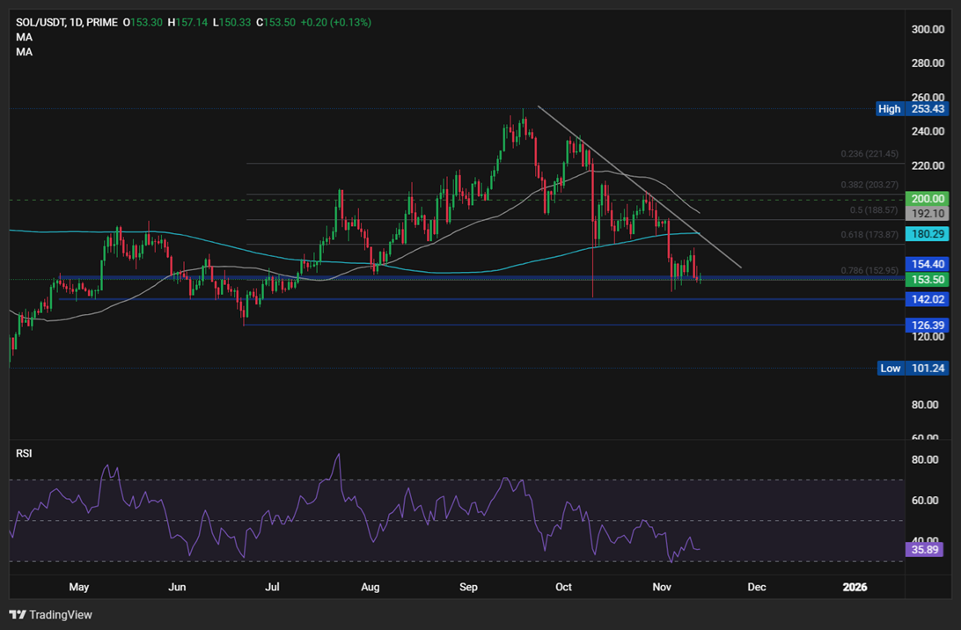Click the 0.618 (173.87) Fibonacci level text
Viewport: 961px width, 630px height.
point(870,234)
